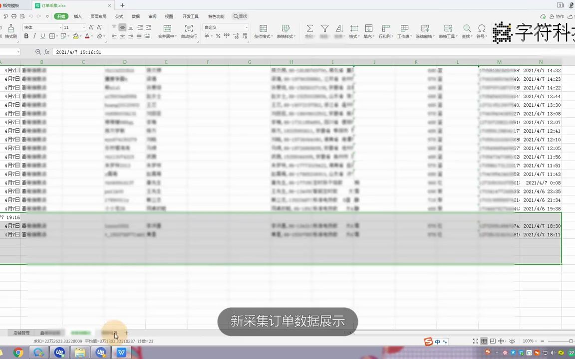
Task: Toggle underline formatting
Action: [42, 36]
